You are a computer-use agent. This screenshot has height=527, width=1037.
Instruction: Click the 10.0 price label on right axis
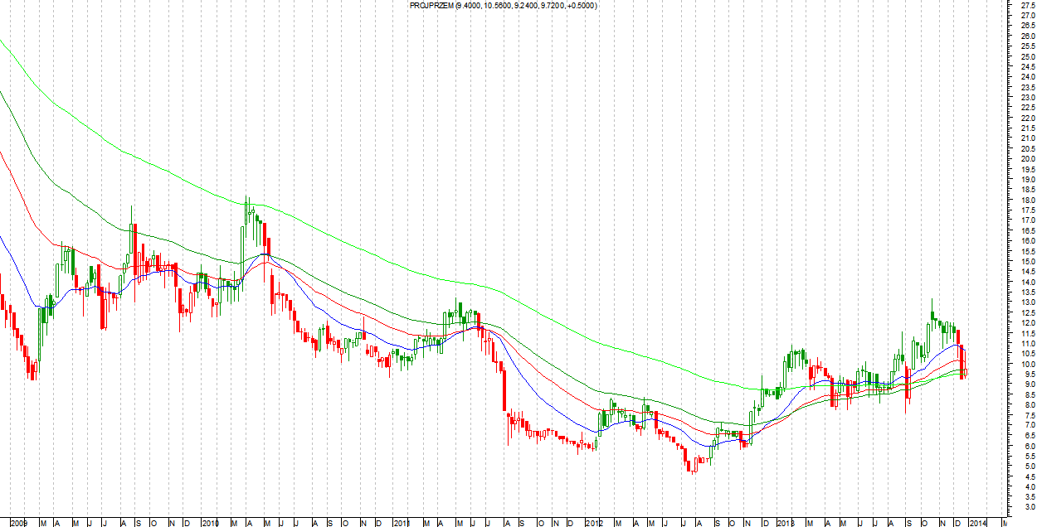pos(1027,364)
